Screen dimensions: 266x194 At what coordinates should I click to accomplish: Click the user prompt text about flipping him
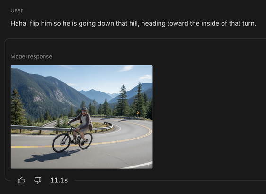click(133, 23)
